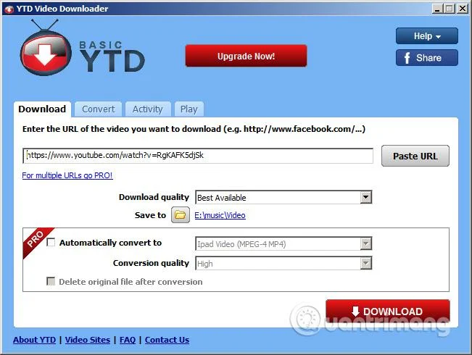Minimize the YTD Video Downloader window
472x355 pixels.
pyautogui.click(x=437, y=9)
